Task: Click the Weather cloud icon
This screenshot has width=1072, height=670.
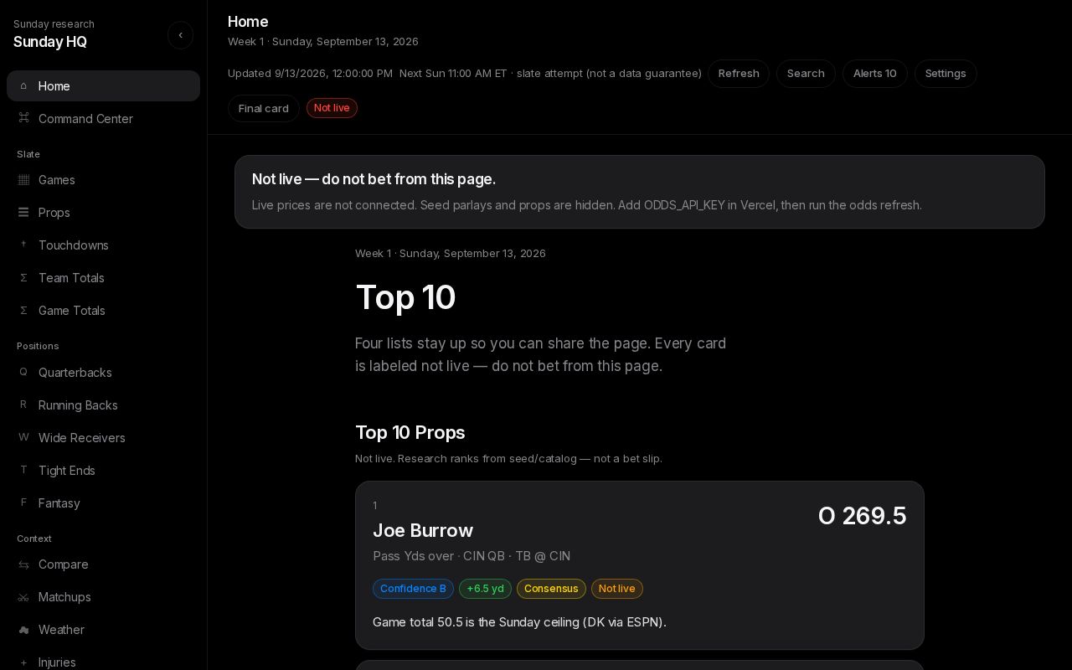Action: (23, 630)
